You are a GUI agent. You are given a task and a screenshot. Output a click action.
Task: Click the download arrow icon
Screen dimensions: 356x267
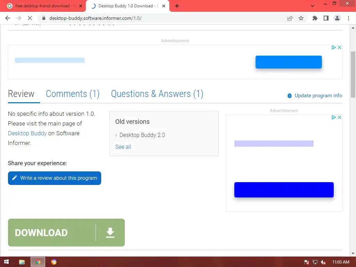(110, 233)
